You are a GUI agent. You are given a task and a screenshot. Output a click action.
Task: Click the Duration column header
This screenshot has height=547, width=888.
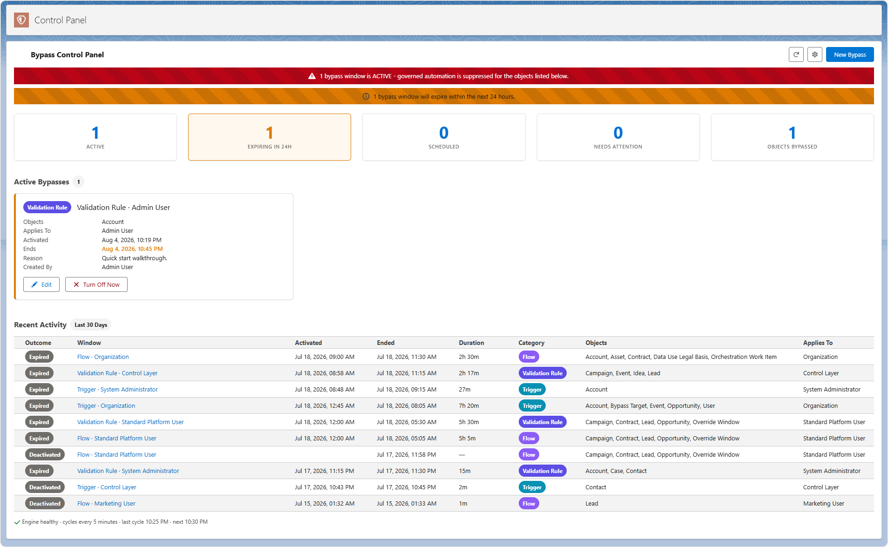(x=471, y=343)
